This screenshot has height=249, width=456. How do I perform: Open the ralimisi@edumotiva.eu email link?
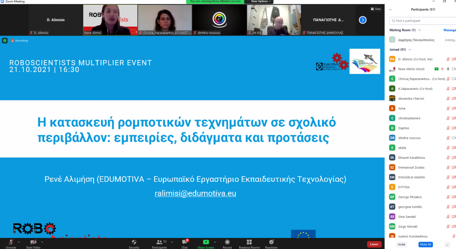click(x=195, y=193)
